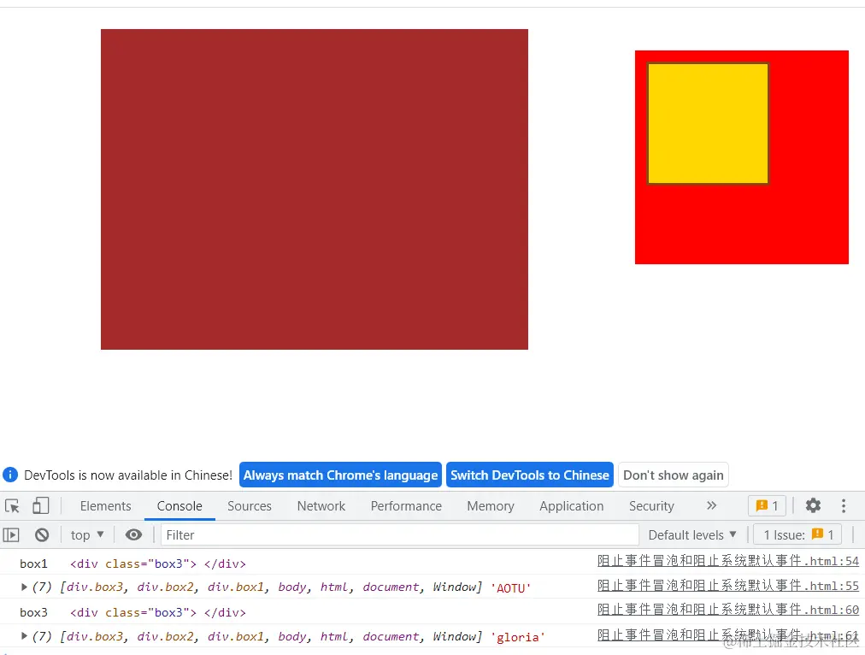This screenshot has height=655, width=865.
Task: Select the Console tab
Action: click(179, 506)
